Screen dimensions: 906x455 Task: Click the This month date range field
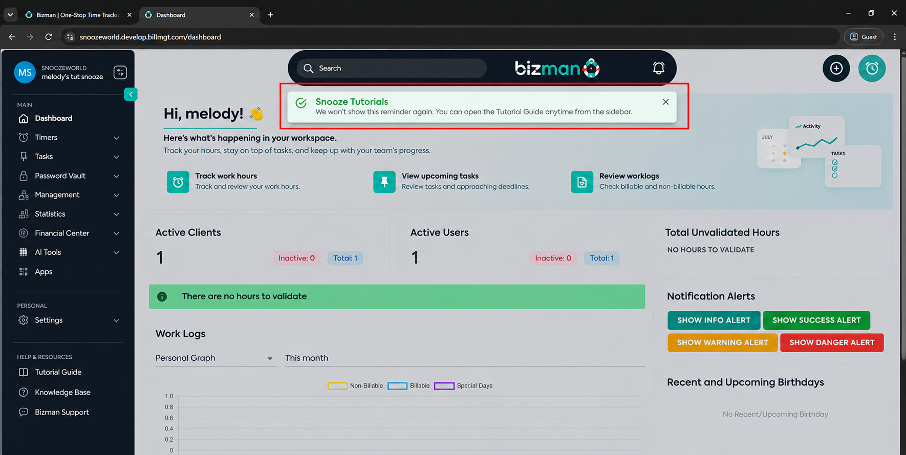click(465, 358)
